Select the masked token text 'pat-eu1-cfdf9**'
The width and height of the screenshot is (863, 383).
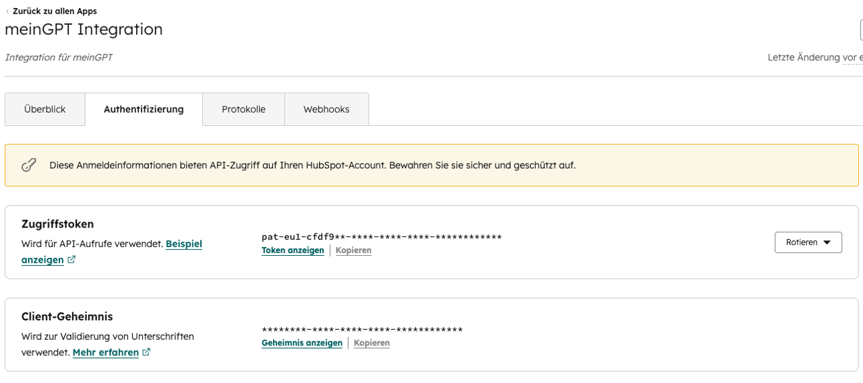pyautogui.click(x=382, y=237)
